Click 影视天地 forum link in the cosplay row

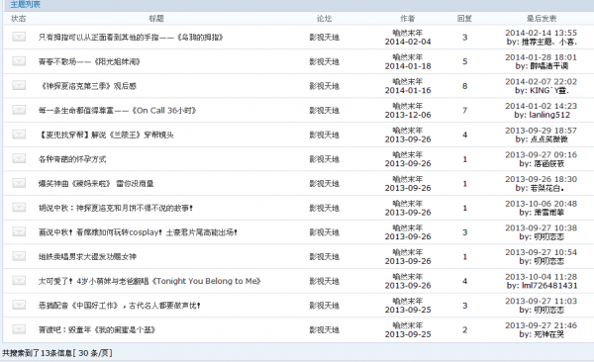pyautogui.click(x=325, y=232)
